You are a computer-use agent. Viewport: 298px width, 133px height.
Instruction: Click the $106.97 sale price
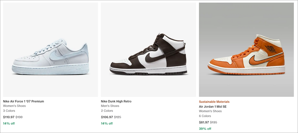[x=107, y=117]
